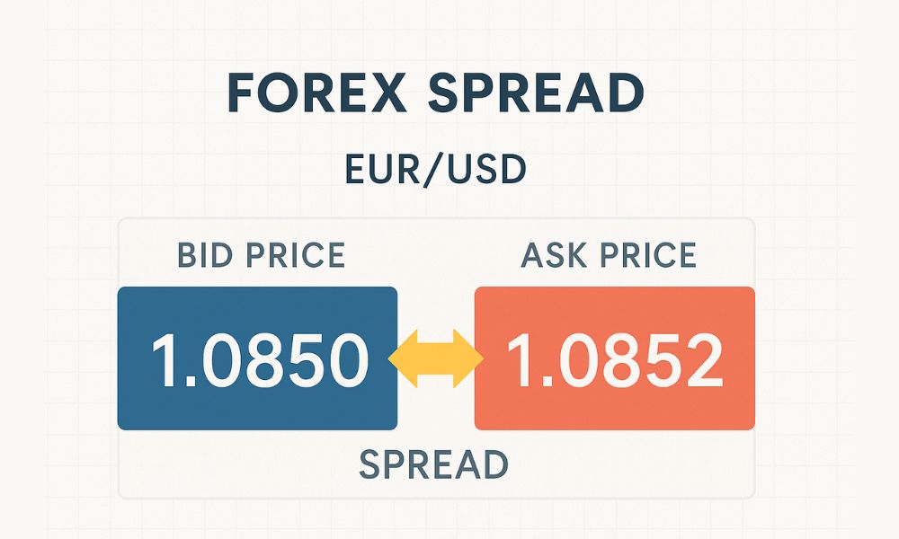
Task: Click the 1.0850 bid value
Action: click(259, 359)
